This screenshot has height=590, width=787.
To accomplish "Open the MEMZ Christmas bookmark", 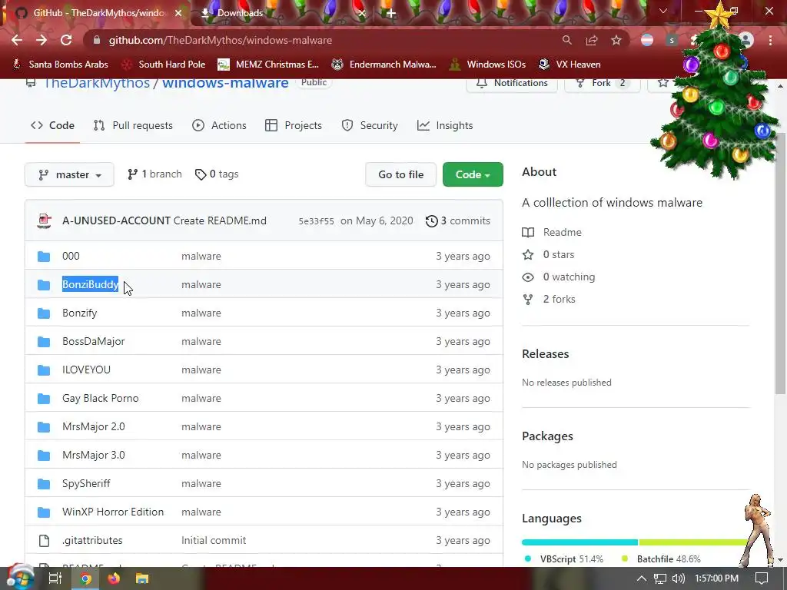I will (268, 65).
